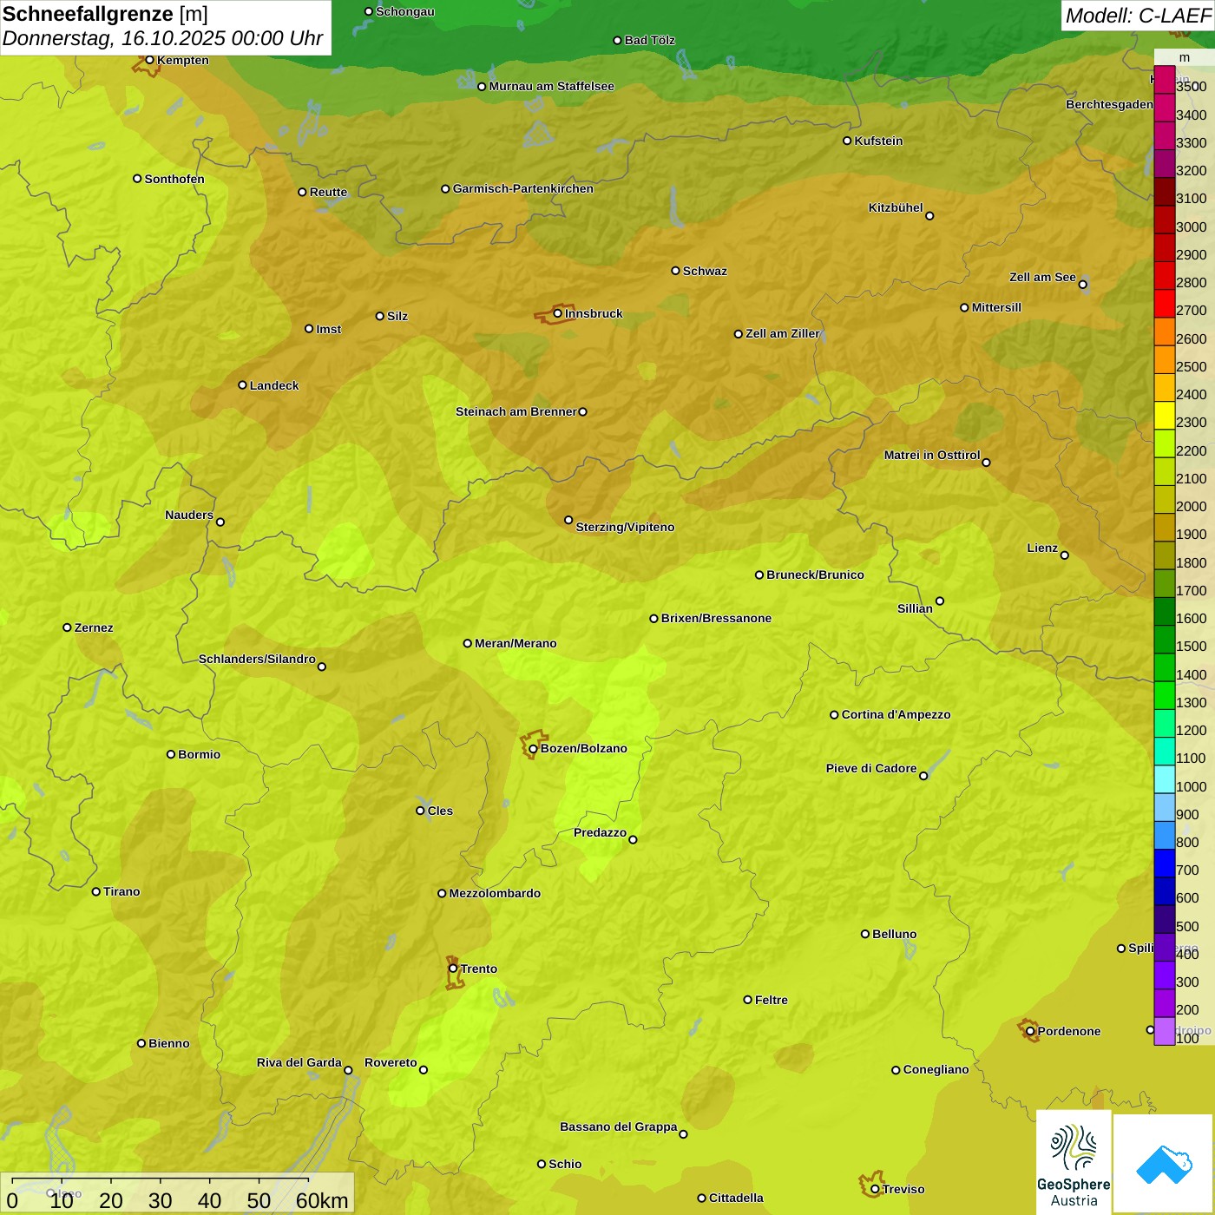Click the Garmisch-Partenkirchen label
This screenshot has width=1215, height=1215.
coord(523,188)
